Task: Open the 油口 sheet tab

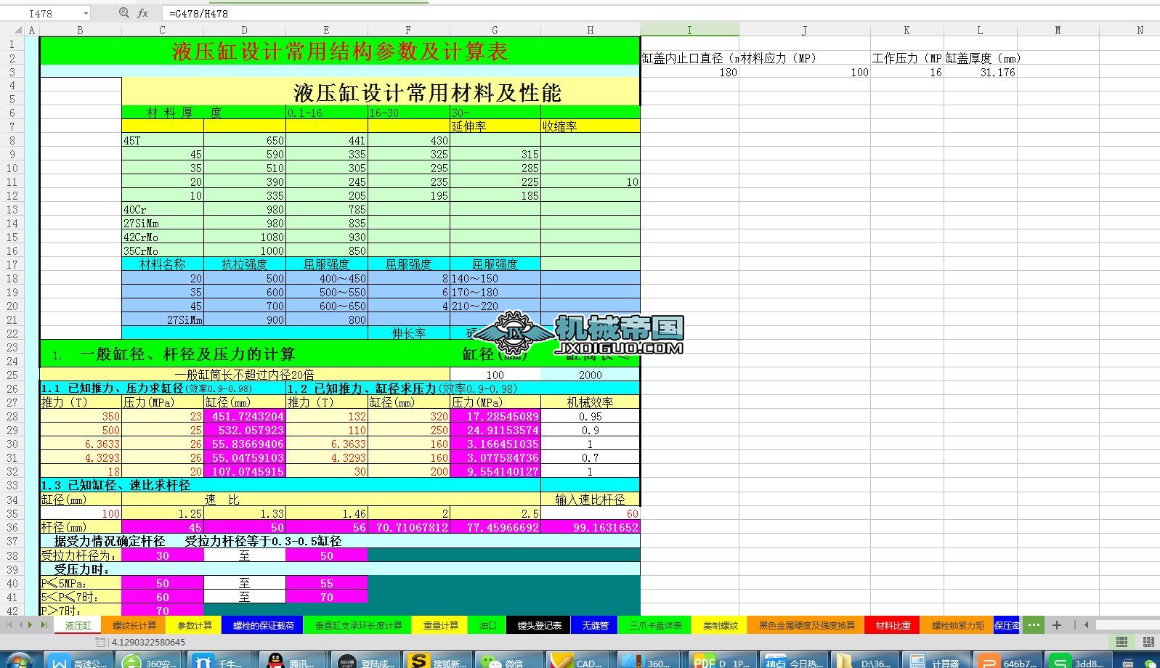Action: (x=487, y=625)
